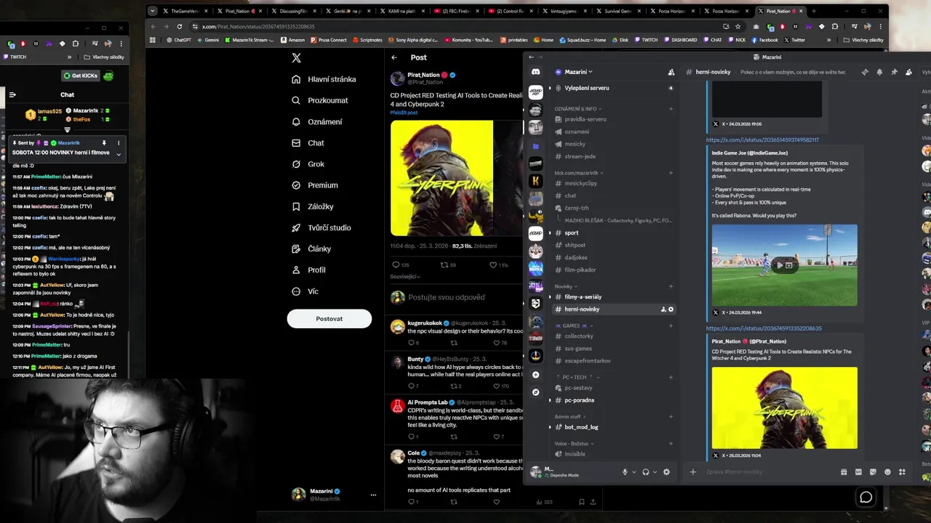Open Prozkoumat in X sidebar
Viewport: 931px width, 523px height.
(319, 100)
